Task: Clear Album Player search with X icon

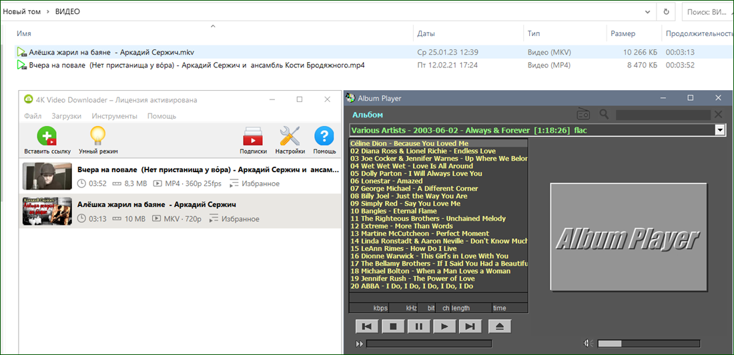Action: click(718, 115)
